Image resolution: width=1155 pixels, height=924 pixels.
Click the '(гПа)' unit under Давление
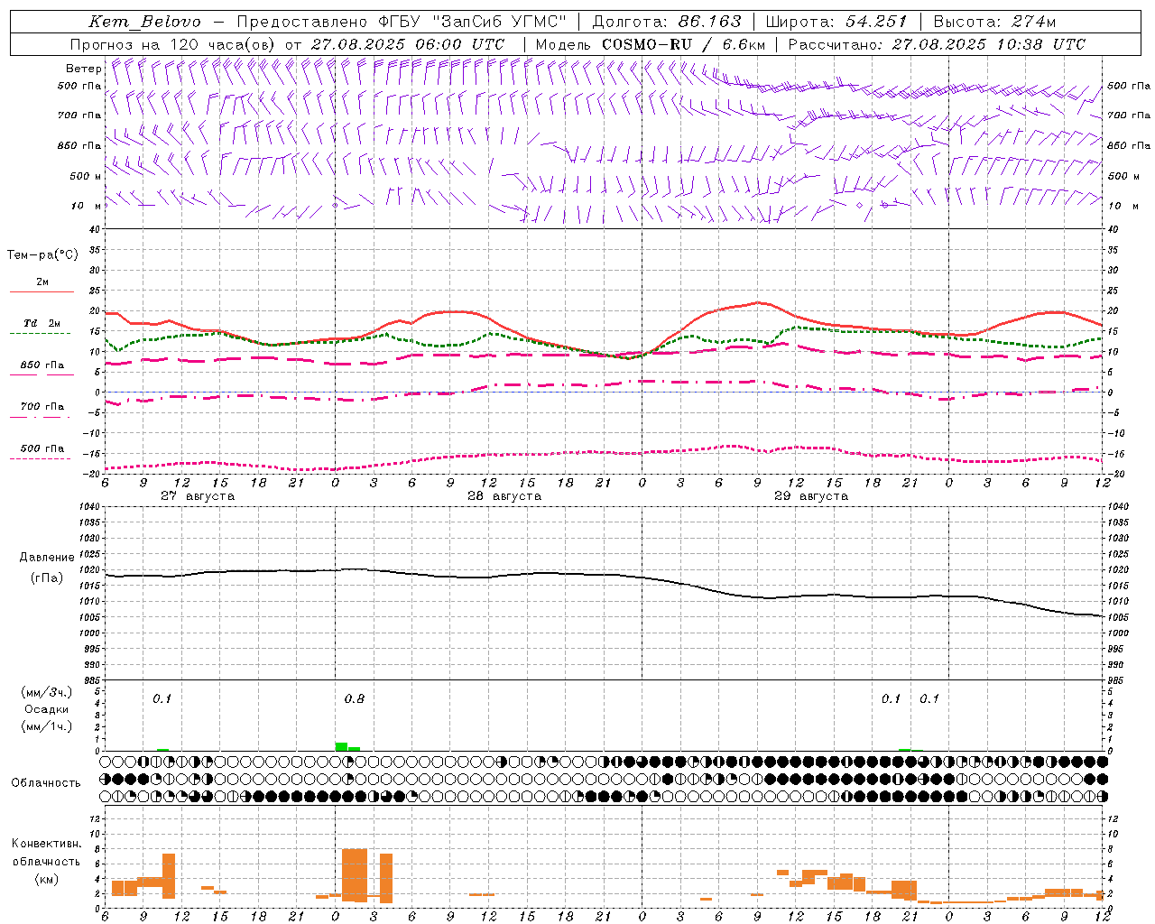47,577
